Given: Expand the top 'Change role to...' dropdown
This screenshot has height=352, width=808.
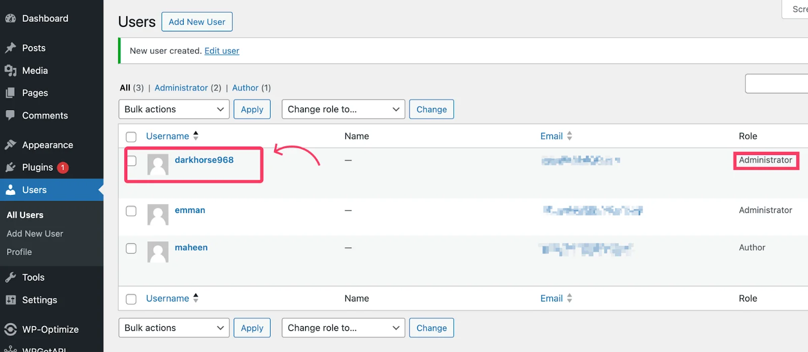Looking at the screenshot, I should pos(343,110).
